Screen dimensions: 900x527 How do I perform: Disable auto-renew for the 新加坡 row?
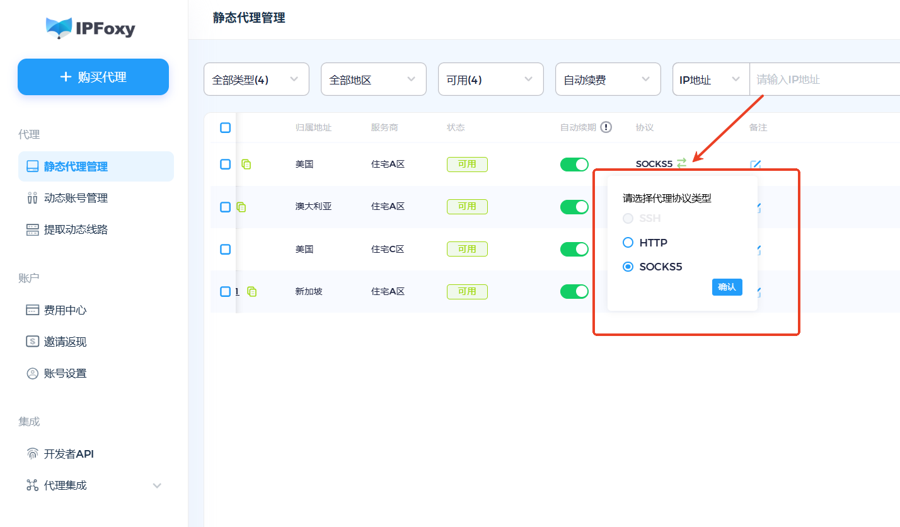tap(574, 291)
